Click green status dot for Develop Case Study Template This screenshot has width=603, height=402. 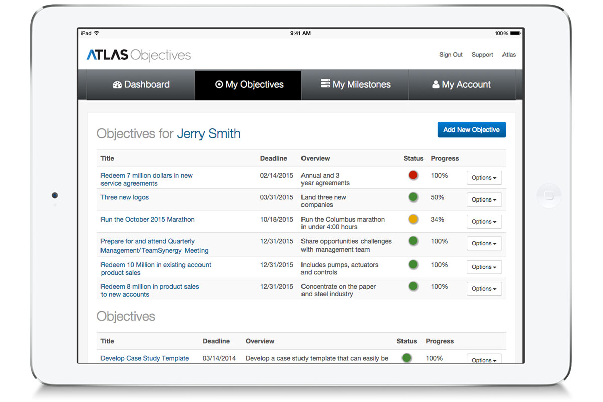click(407, 358)
